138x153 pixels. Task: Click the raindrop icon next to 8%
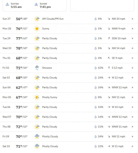pos(96,97)
